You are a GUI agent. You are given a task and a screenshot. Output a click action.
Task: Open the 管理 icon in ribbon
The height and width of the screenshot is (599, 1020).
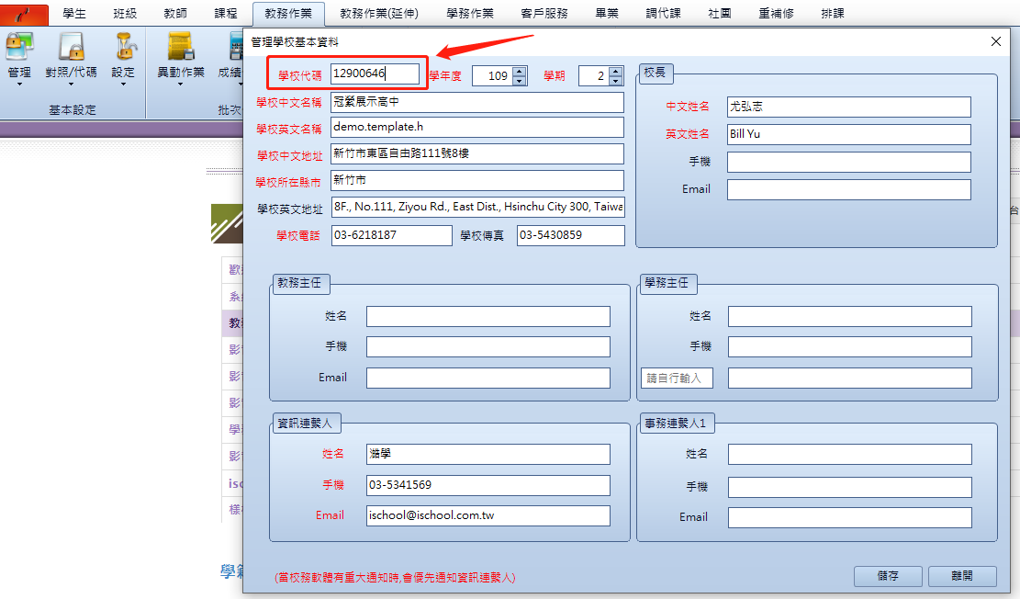click(19, 47)
